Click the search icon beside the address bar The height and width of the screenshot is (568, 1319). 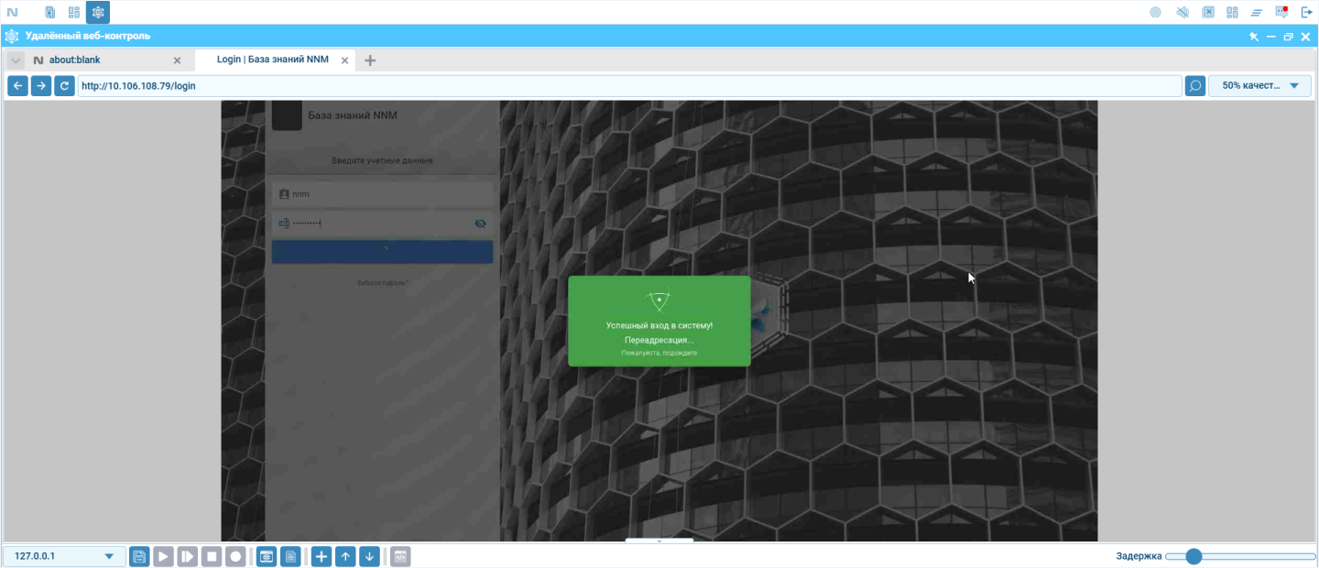1194,86
